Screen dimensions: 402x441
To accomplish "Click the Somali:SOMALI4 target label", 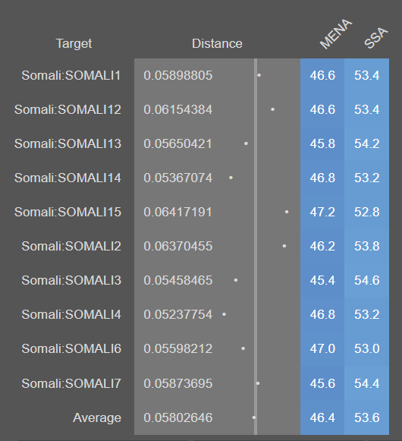I will tap(71, 314).
